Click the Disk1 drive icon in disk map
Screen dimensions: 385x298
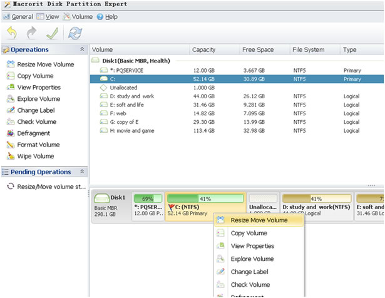(x=101, y=198)
